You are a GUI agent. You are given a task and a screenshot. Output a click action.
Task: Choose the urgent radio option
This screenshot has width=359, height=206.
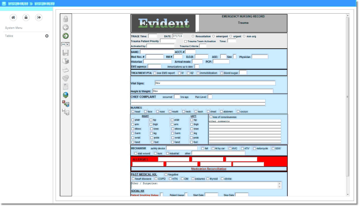[x=231, y=36]
